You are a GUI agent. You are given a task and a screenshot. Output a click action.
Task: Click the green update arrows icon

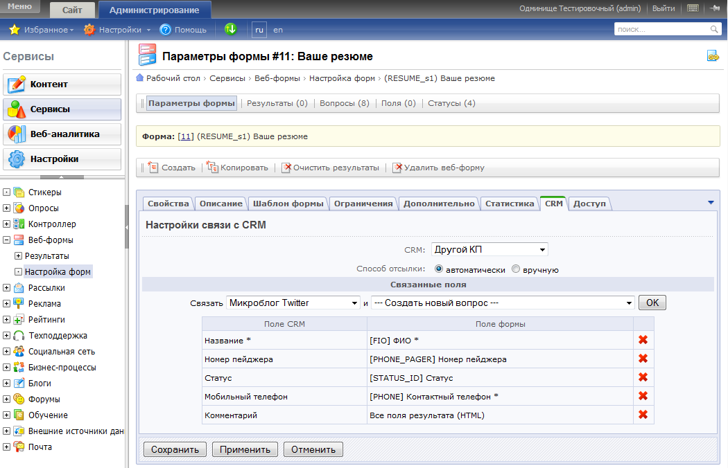point(231,29)
